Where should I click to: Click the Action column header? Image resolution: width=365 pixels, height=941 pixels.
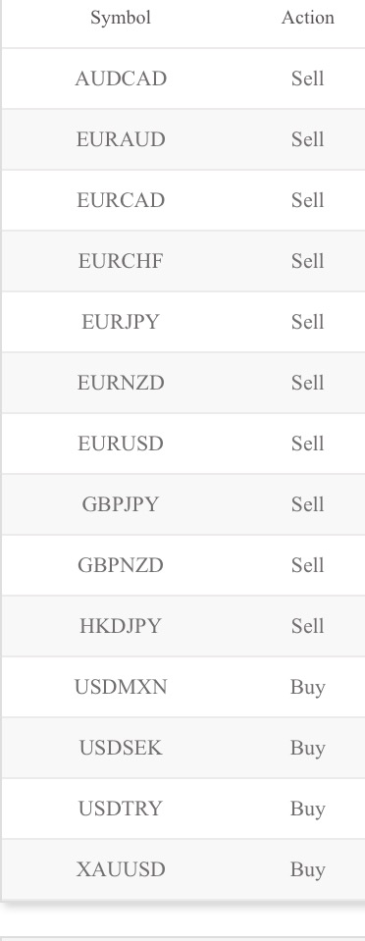(x=308, y=18)
